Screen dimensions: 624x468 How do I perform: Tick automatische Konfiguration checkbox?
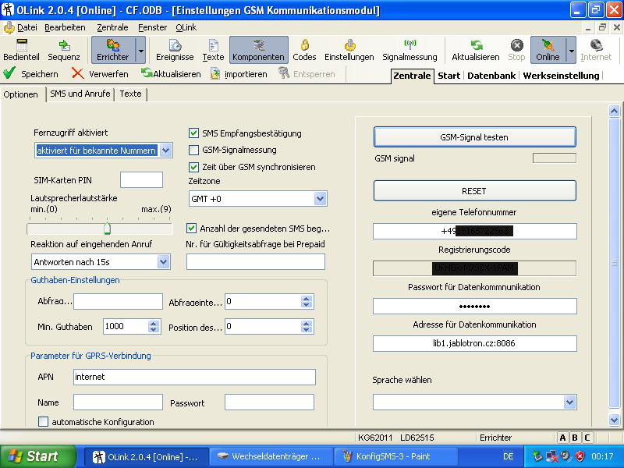(44, 422)
